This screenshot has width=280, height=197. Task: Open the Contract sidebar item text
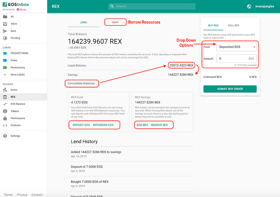click(x=15, y=125)
